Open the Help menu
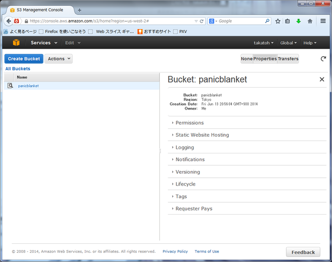The height and width of the screenshot is (262, 332). pos(310,43)
